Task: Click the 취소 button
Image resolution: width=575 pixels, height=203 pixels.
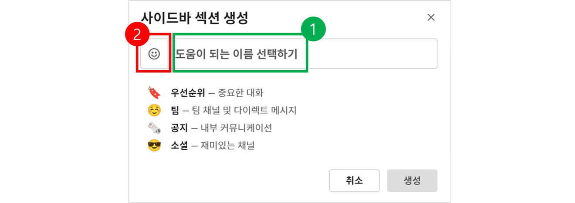Action: 354,180
